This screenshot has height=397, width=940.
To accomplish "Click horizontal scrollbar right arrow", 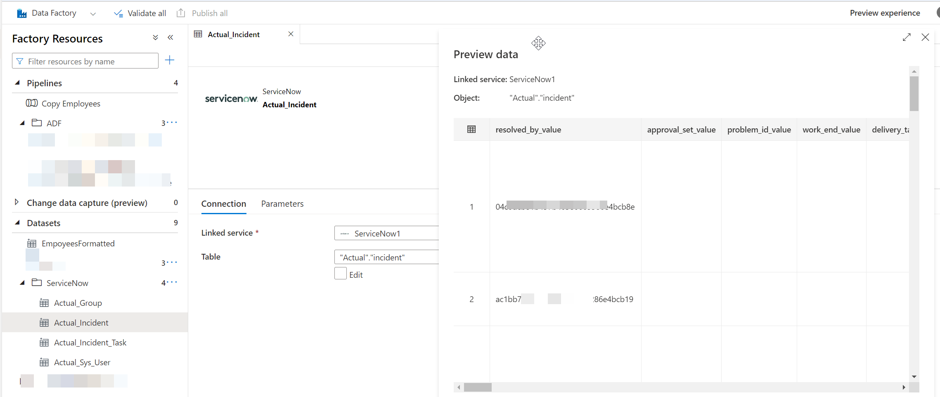I will pos(904,387).
